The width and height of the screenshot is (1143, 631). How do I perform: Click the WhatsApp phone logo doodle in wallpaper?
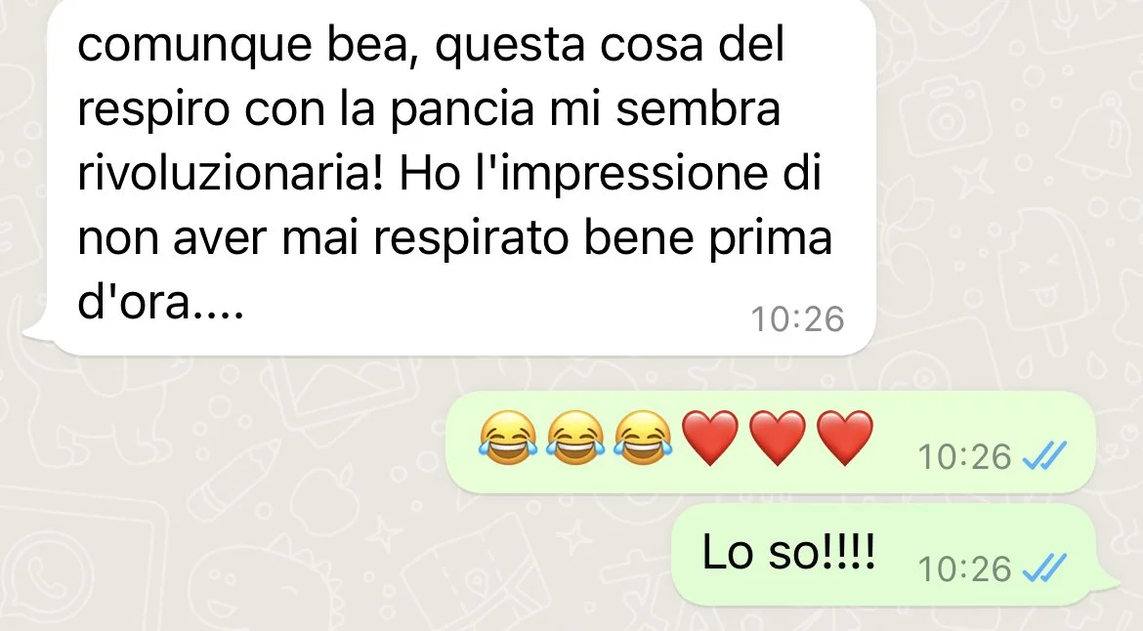50,577
